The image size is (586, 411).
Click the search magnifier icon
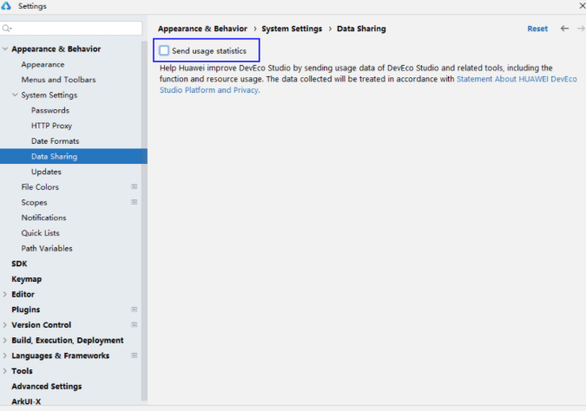pos(7,29)
